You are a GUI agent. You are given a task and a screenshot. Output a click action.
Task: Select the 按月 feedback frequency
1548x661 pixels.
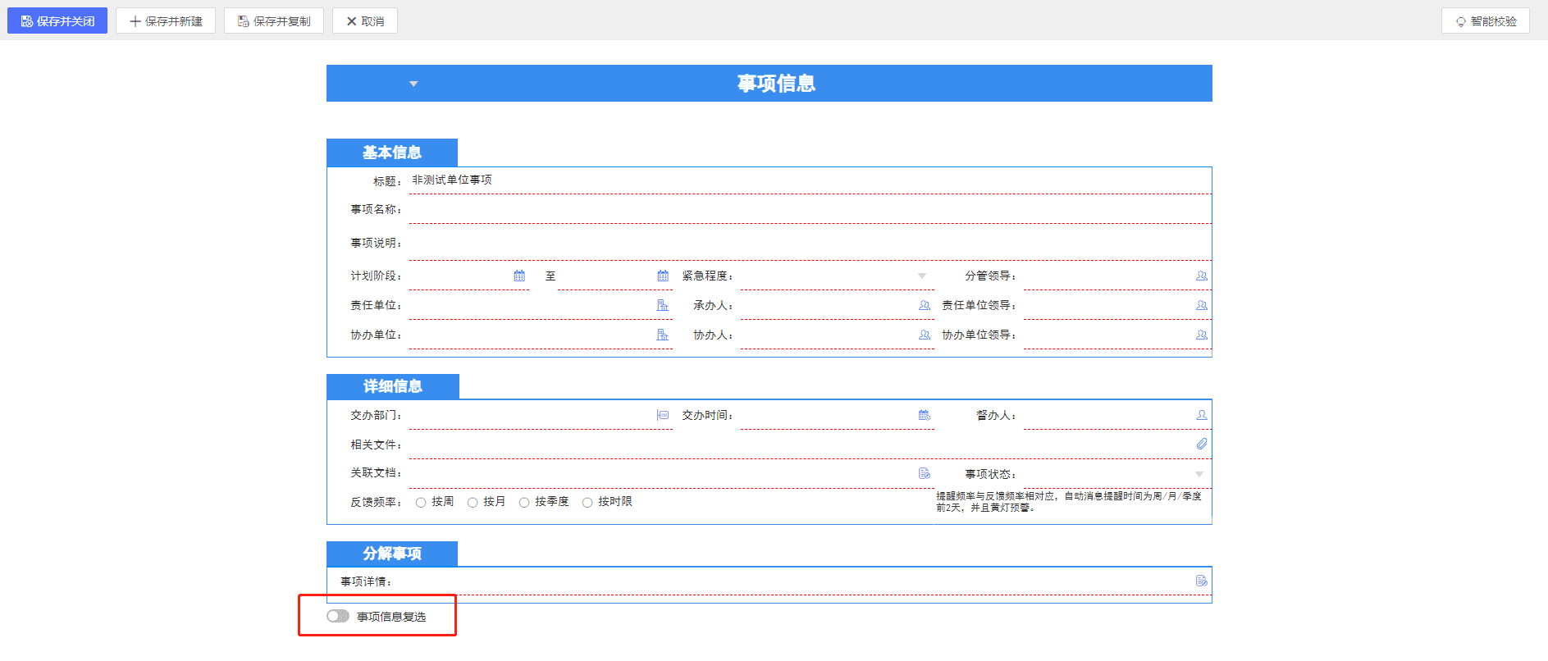pos(473,503)
